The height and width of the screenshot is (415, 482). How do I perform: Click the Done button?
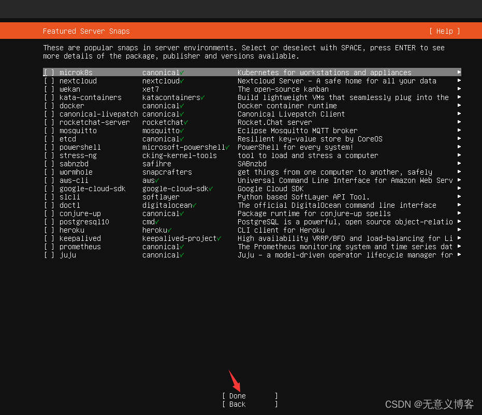pos(237,395)
